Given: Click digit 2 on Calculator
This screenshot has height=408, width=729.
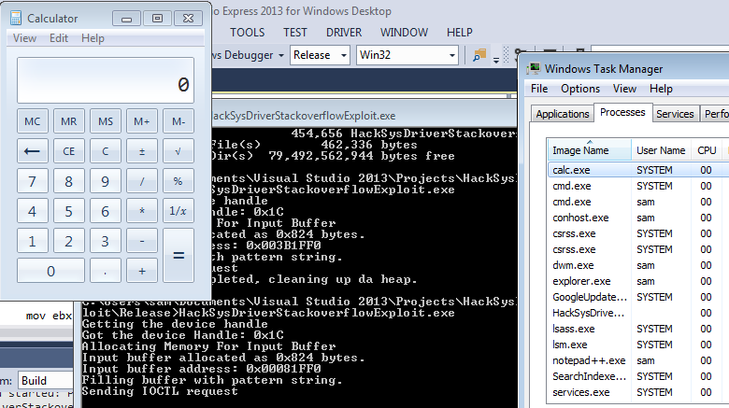Looking at the screenshot, I should coord(69,241).
